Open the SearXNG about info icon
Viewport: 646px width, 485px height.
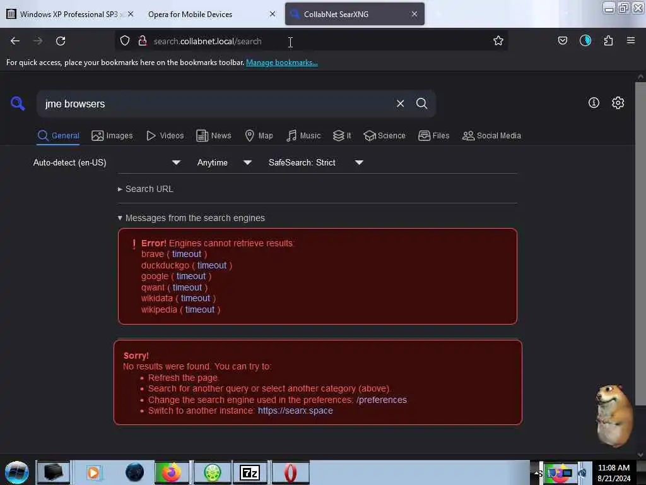[594, 103]
